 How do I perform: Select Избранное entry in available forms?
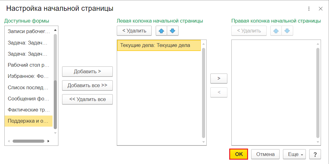[28, 76]
